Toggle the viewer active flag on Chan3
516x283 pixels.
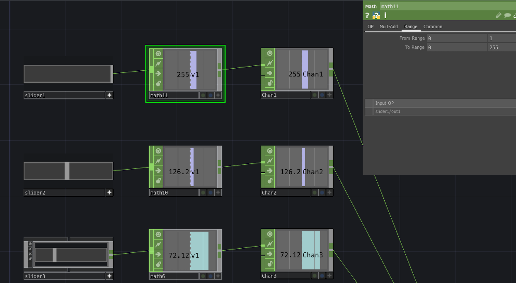coord(269,234)
